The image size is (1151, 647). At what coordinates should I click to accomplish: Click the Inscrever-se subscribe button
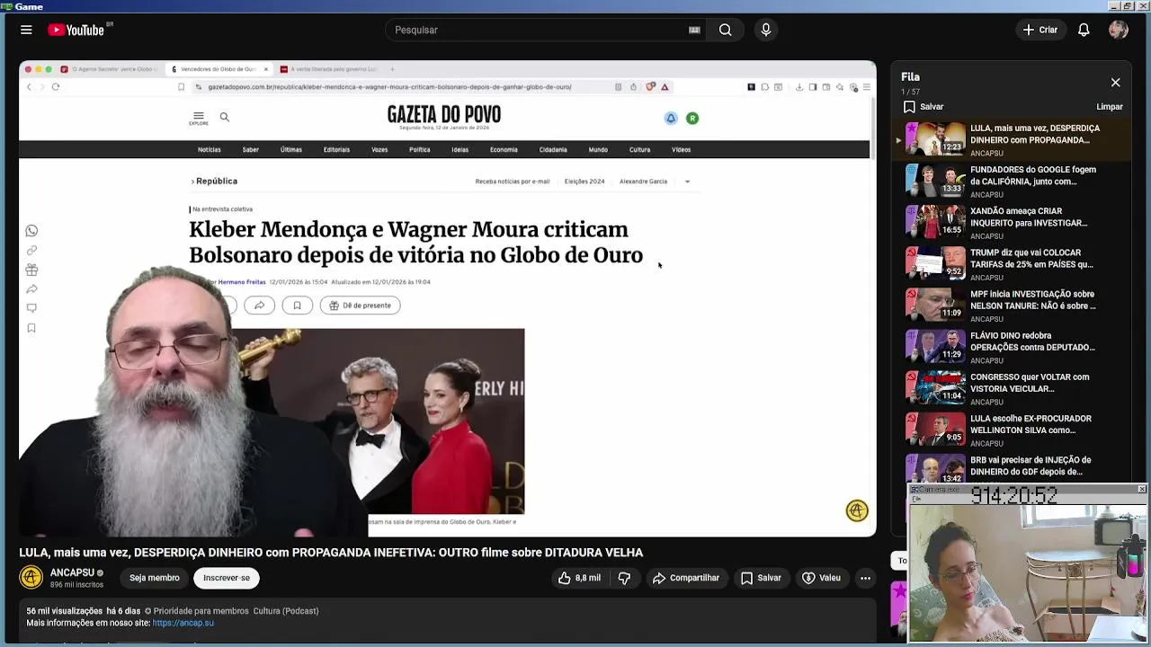coord(227,578)
